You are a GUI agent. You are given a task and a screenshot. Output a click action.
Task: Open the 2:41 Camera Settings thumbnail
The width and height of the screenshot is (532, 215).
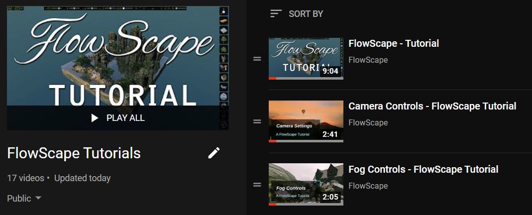click(x=306, y=121)
